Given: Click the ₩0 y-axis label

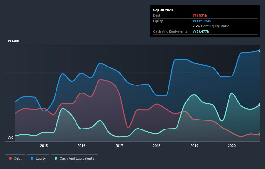Looking at the screenshot, I should (x=10, y=138).
